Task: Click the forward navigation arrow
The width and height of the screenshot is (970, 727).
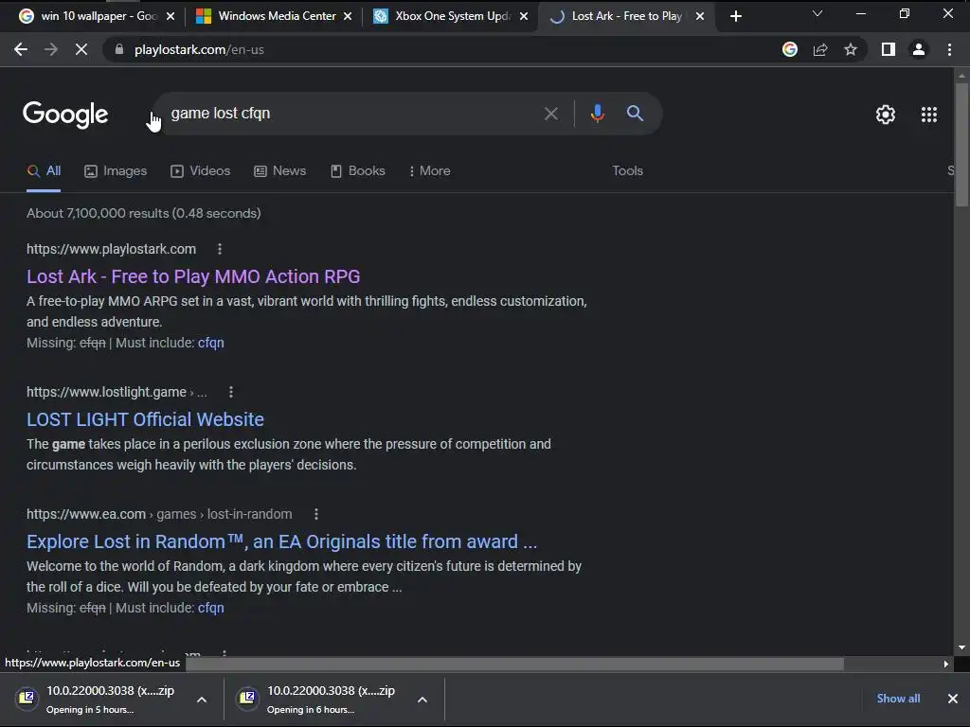Action: (51, 49)
